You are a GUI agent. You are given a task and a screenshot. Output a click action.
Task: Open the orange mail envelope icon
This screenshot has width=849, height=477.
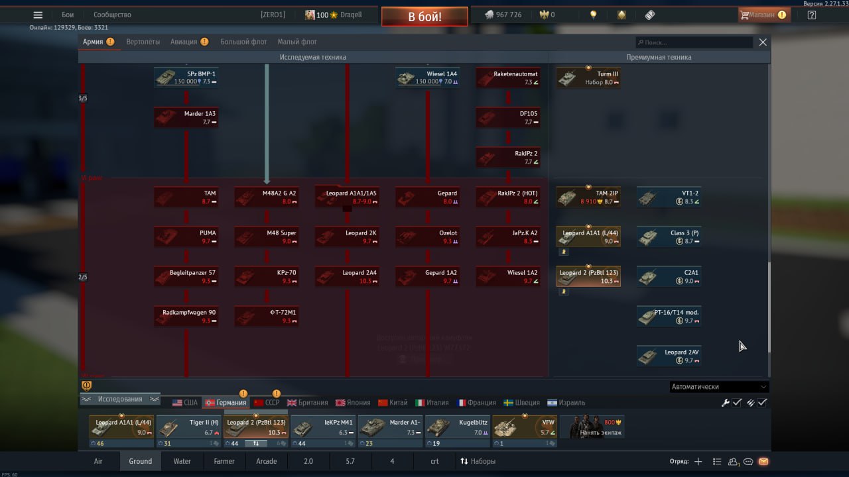(763, 461)
